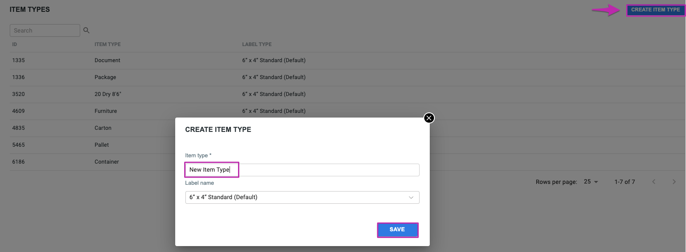The width and height of the screenshot is (686, 252).
Task: Choose the Carton item type entry
Action: (92, 128)
